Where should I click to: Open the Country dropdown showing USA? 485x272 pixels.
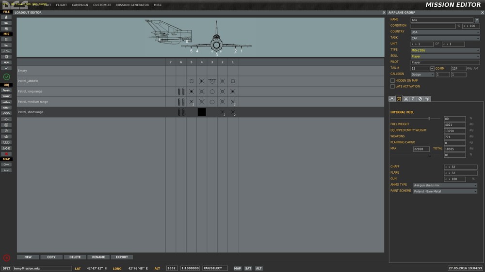pyautogui.click(x=445, y=32)
